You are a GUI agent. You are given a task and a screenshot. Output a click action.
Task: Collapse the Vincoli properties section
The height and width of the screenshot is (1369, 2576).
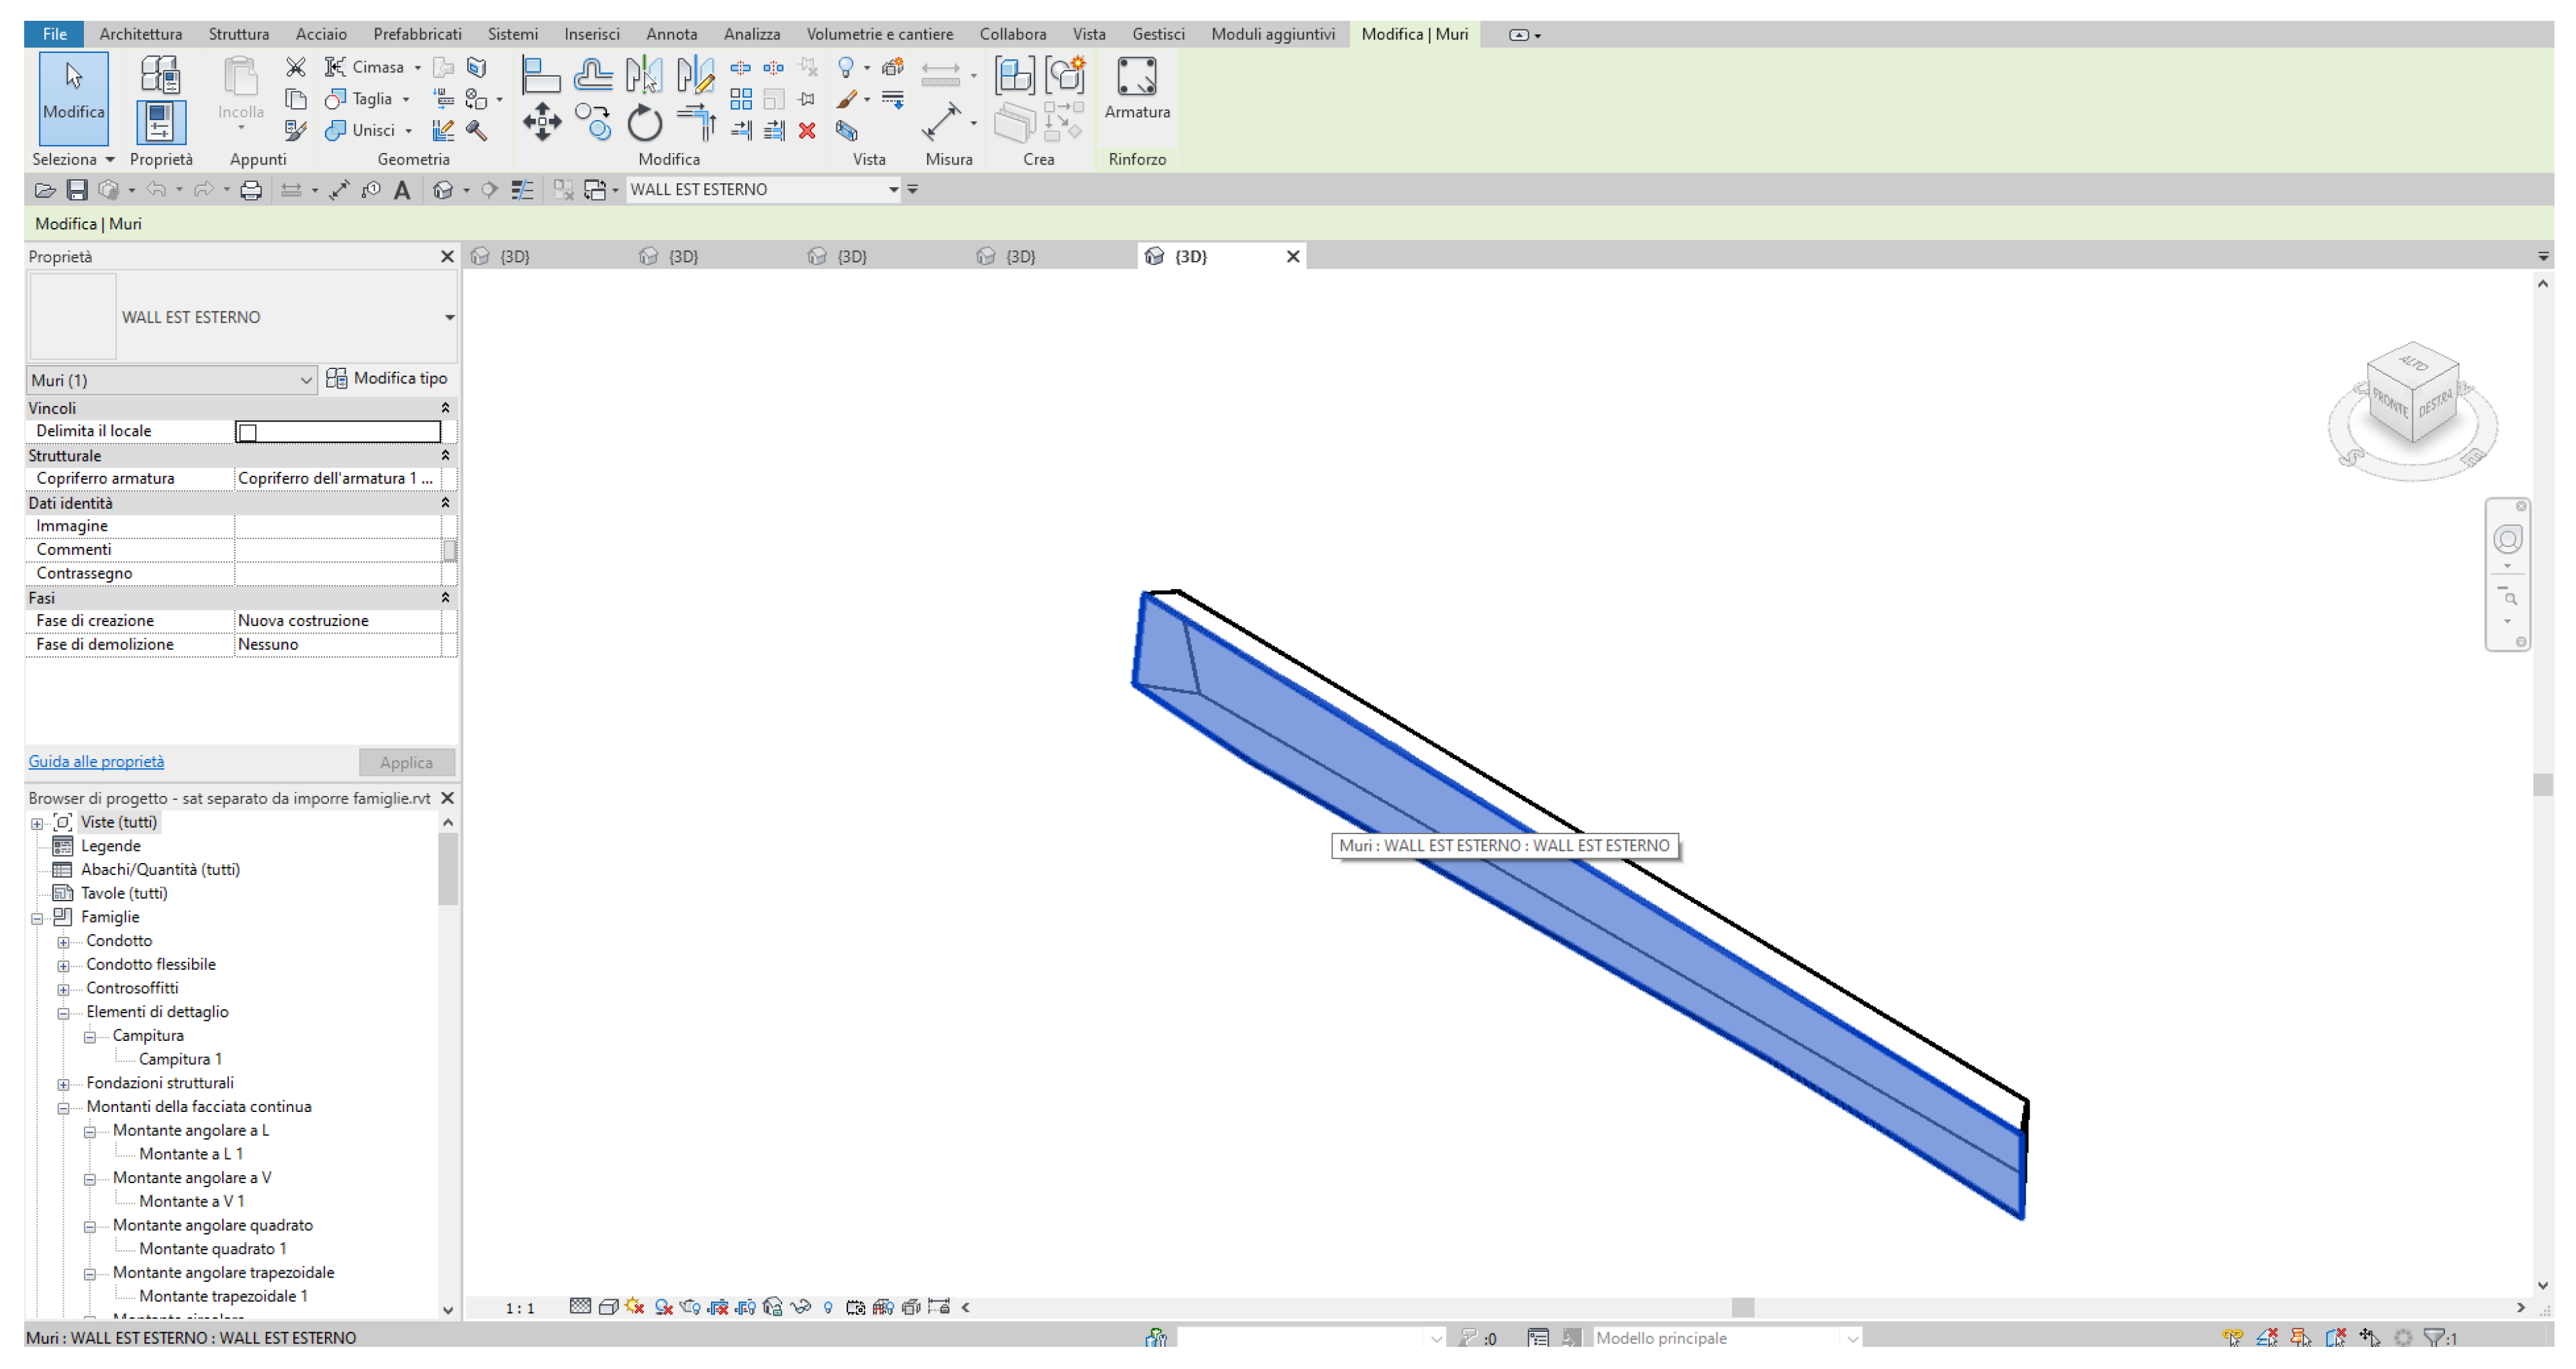tap(445, 409)
